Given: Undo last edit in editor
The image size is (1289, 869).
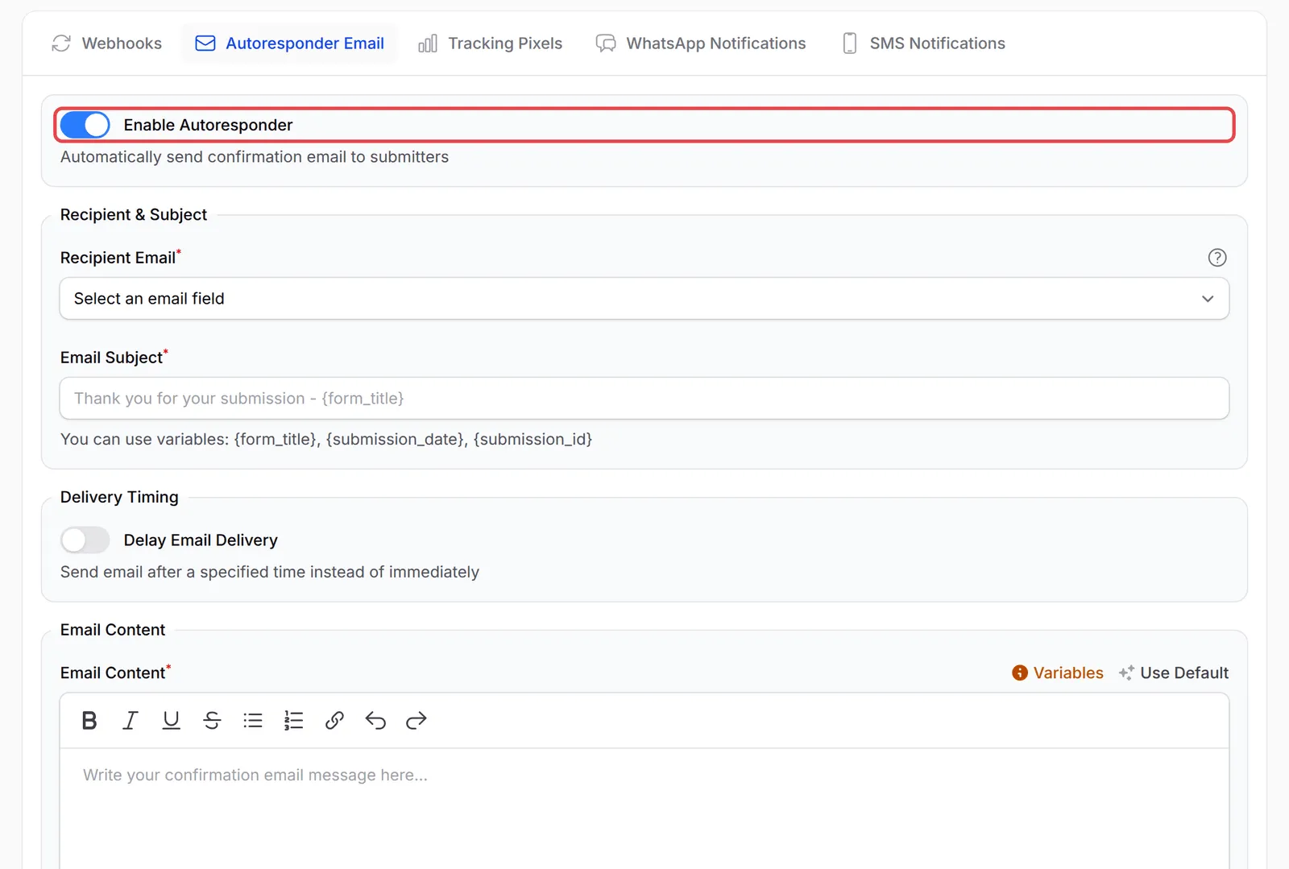Looking at the screenshot, I should (375, 721).
